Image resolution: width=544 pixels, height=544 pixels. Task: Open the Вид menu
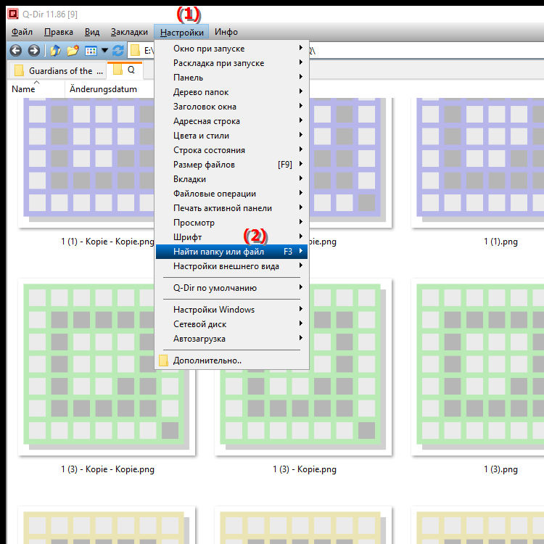pos(92,32)
